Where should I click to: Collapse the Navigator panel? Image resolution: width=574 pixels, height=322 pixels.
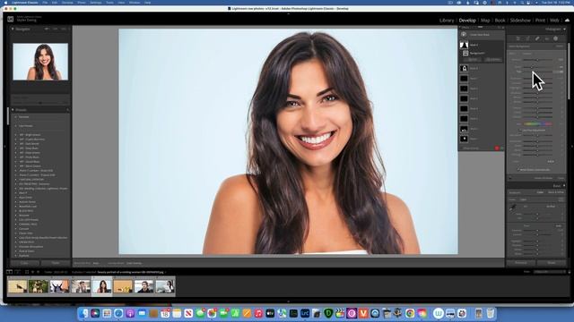(x=13, y=29)
